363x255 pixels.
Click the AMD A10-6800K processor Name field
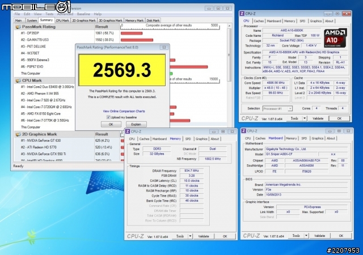pos(292,31)
